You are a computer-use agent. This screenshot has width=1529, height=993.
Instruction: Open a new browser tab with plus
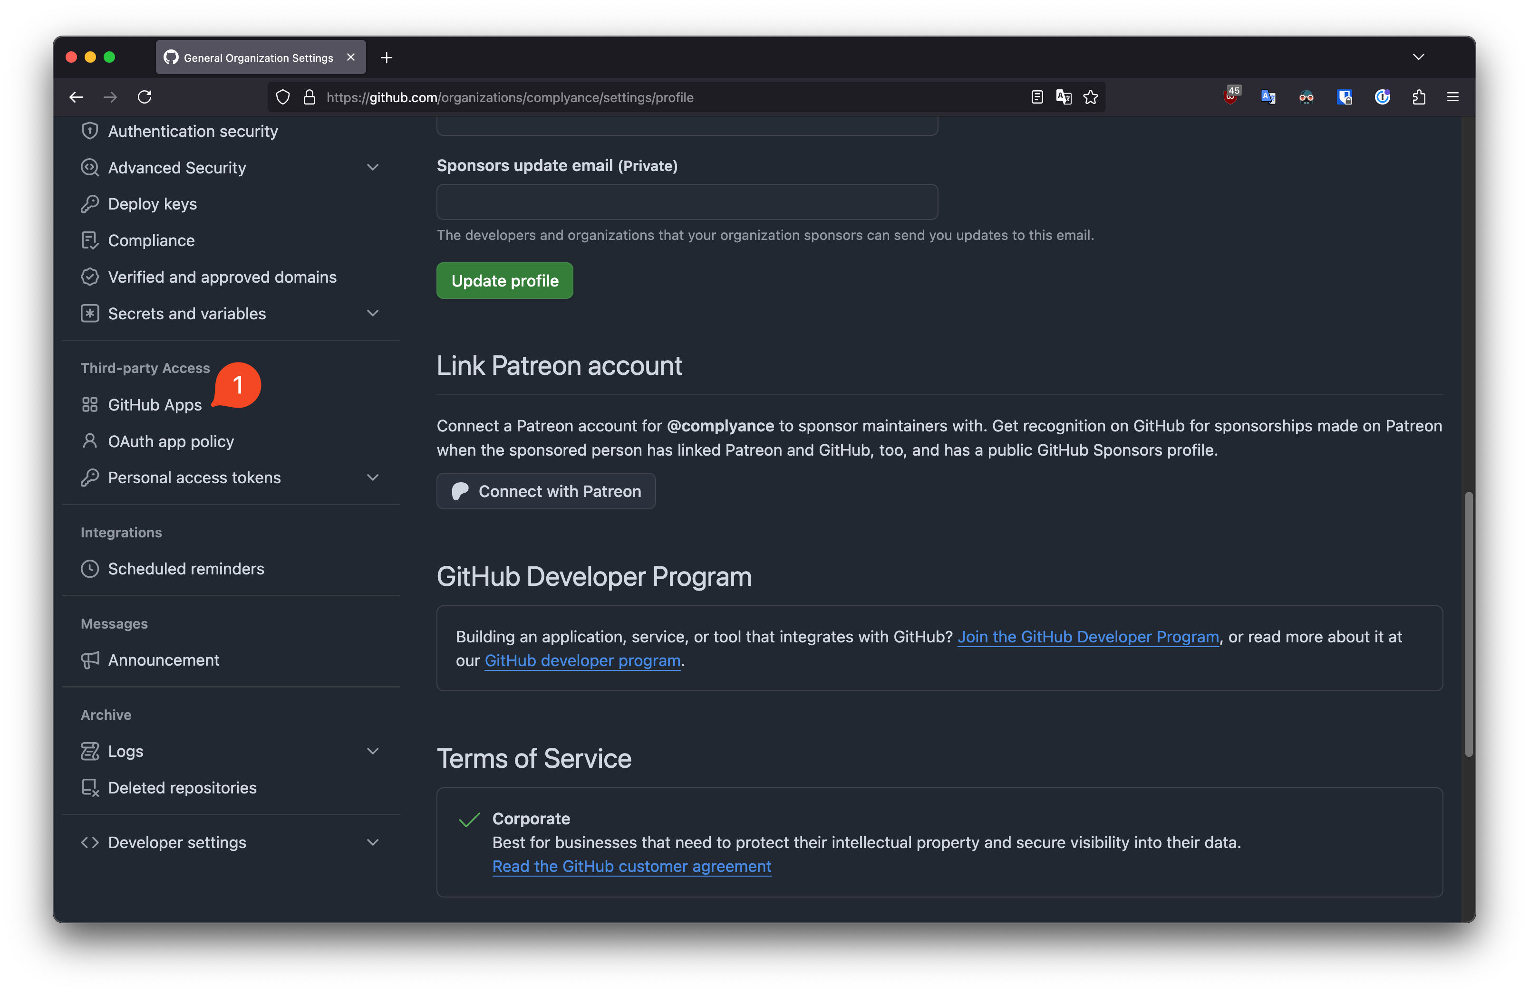[x=386, y=58]
